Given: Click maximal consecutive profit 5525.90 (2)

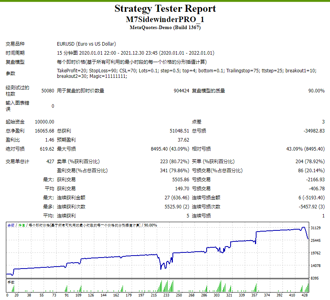Looking at the screenshot, I should tap(177, 207).
